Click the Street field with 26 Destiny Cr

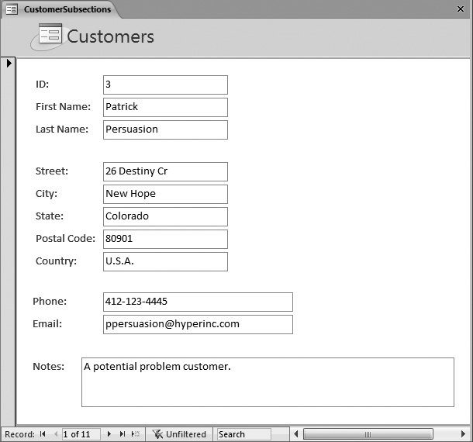pos(165,171)
